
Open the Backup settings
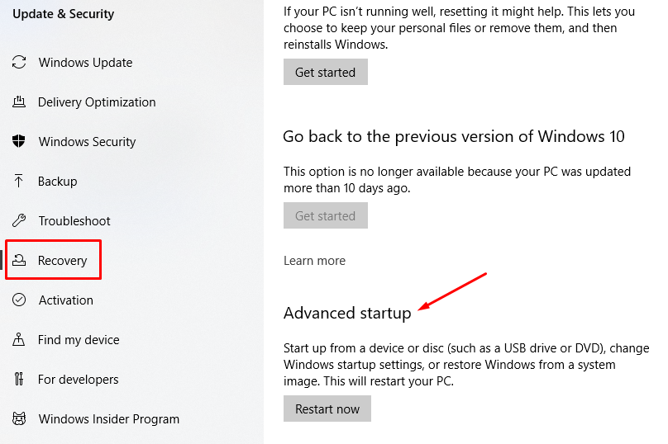click(x=57, y=182)
